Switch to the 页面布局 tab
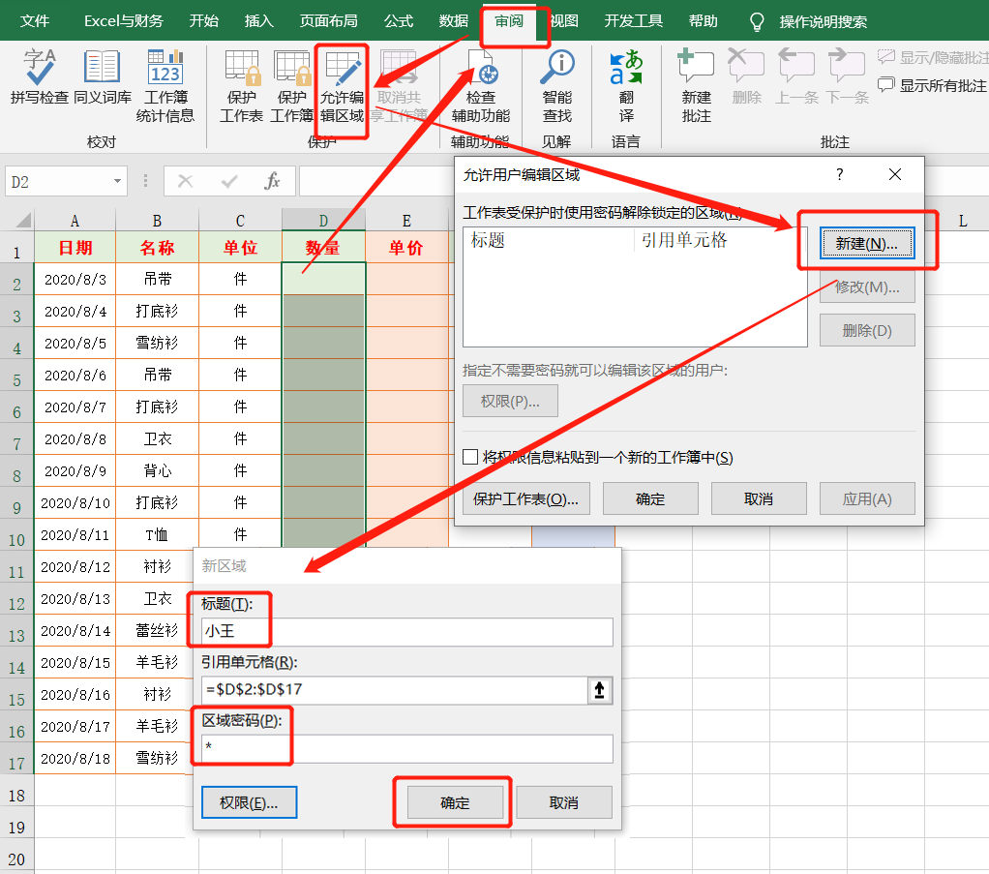Screen dimensions: 989x874 [329, 21]
